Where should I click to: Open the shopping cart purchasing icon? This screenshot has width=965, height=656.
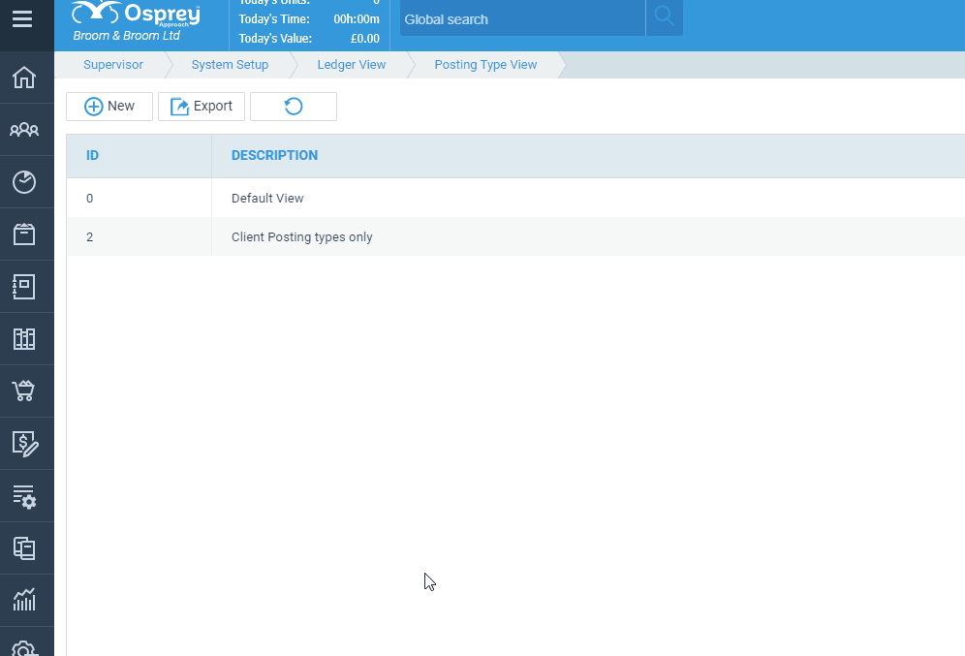[x=24, y=391]
